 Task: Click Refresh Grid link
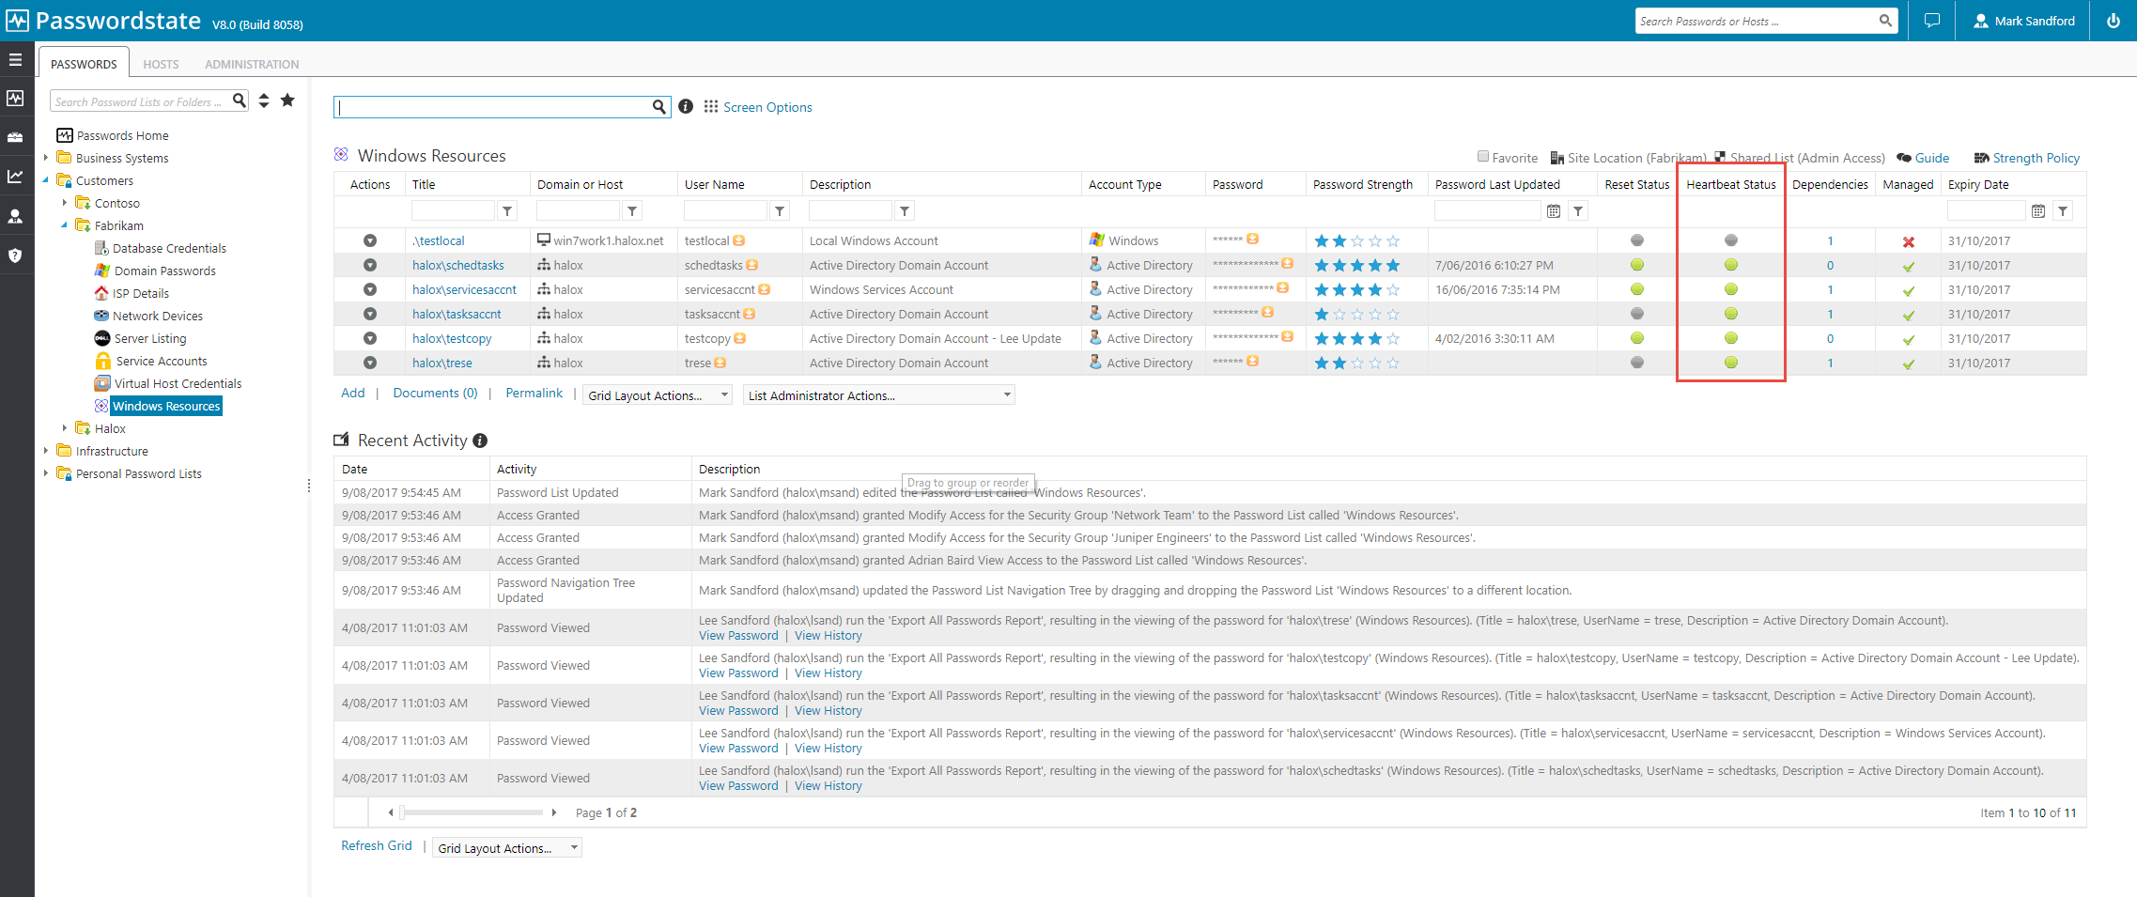click(x=376, y=845)
